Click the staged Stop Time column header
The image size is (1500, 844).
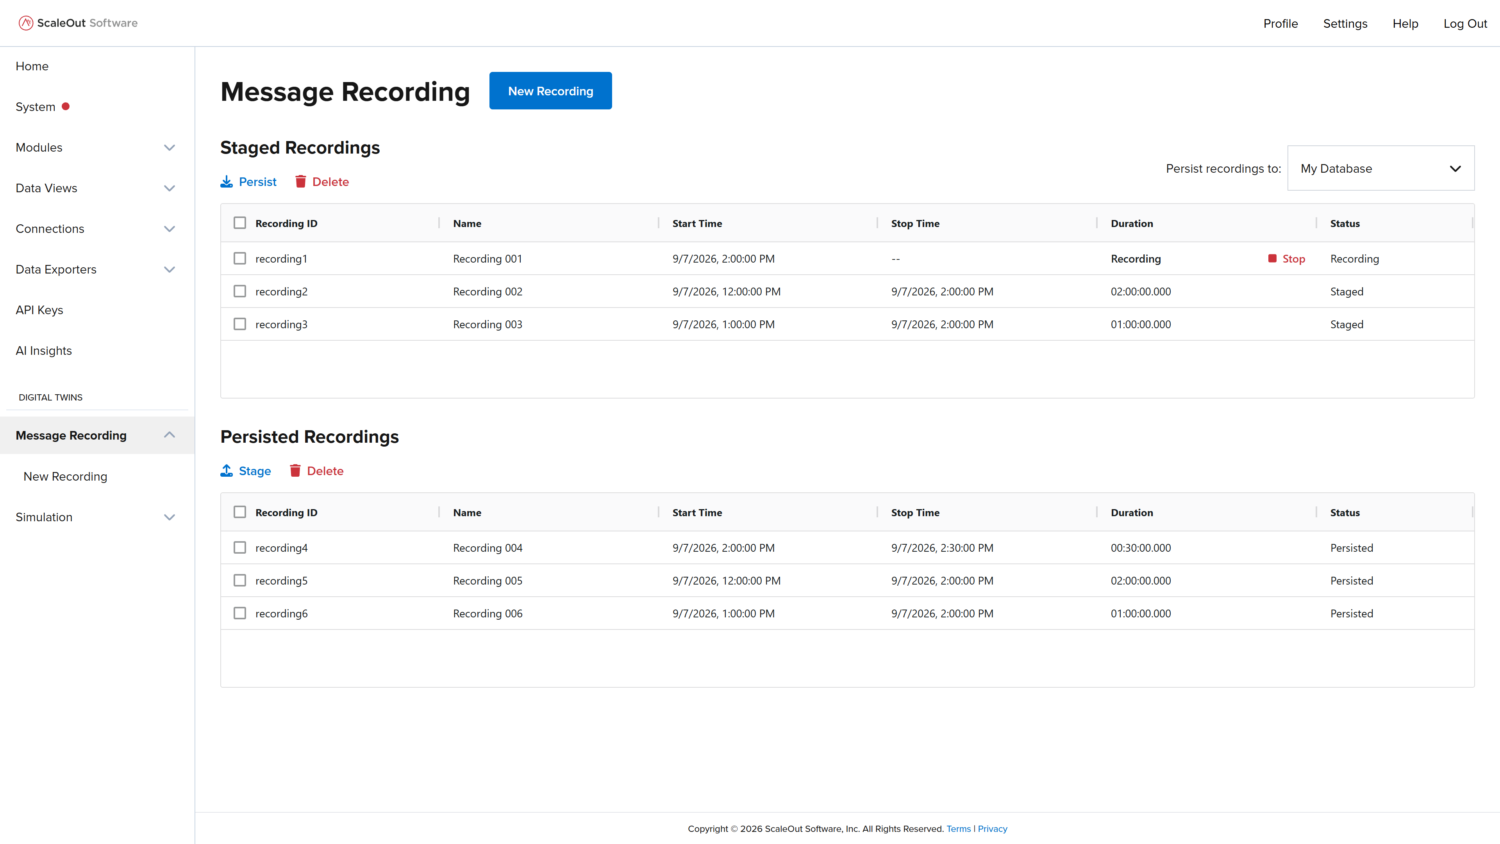(915, 224)
